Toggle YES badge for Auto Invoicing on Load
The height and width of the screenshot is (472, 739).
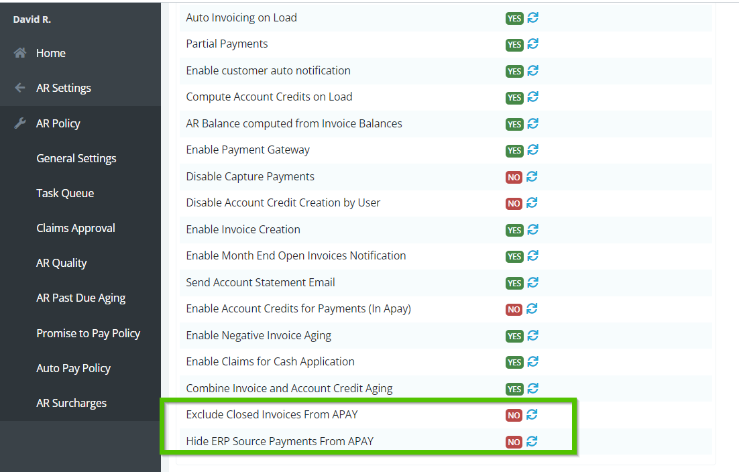click(514, 18)
